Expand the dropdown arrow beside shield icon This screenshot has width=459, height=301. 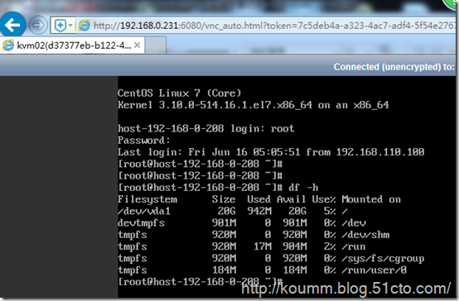(70, 26)
